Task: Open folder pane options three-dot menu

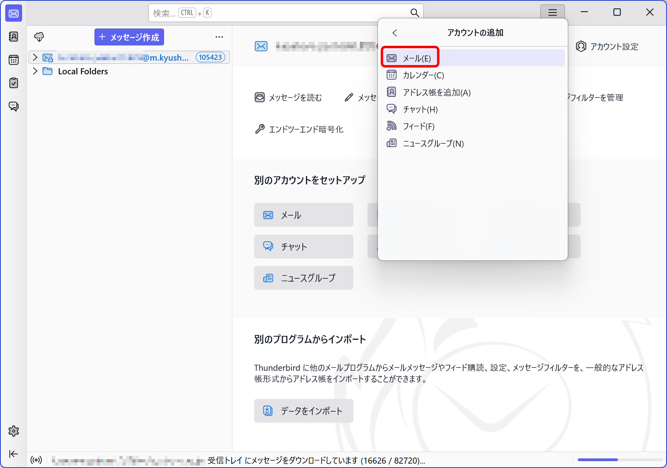Action: (x=219, y=37)
